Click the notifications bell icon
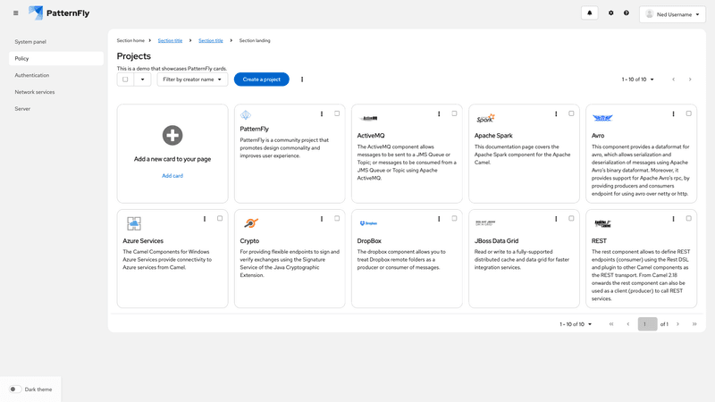 [x=589, y=13]
